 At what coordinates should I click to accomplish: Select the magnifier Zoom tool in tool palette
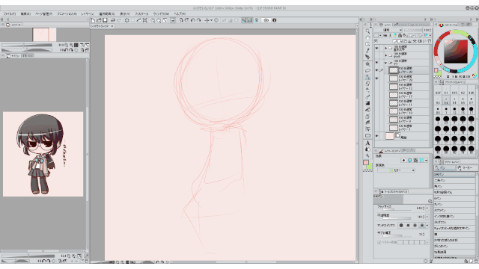tap(367, 31)
